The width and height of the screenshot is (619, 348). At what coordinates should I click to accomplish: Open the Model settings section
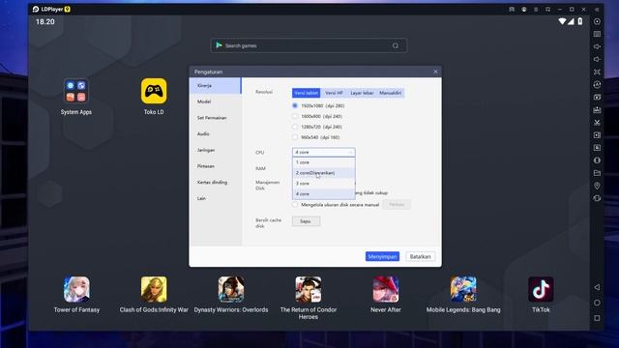coord(215,101)
